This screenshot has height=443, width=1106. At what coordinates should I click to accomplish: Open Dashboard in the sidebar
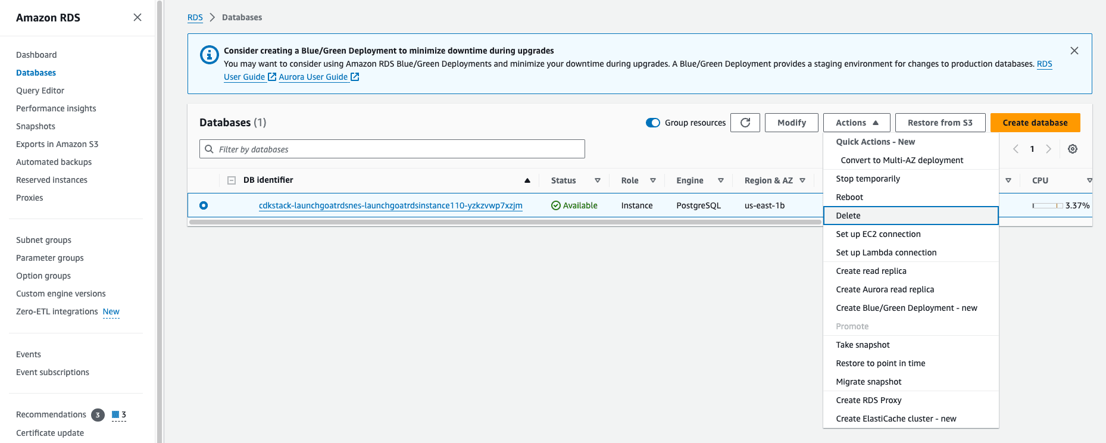(36, 55)
